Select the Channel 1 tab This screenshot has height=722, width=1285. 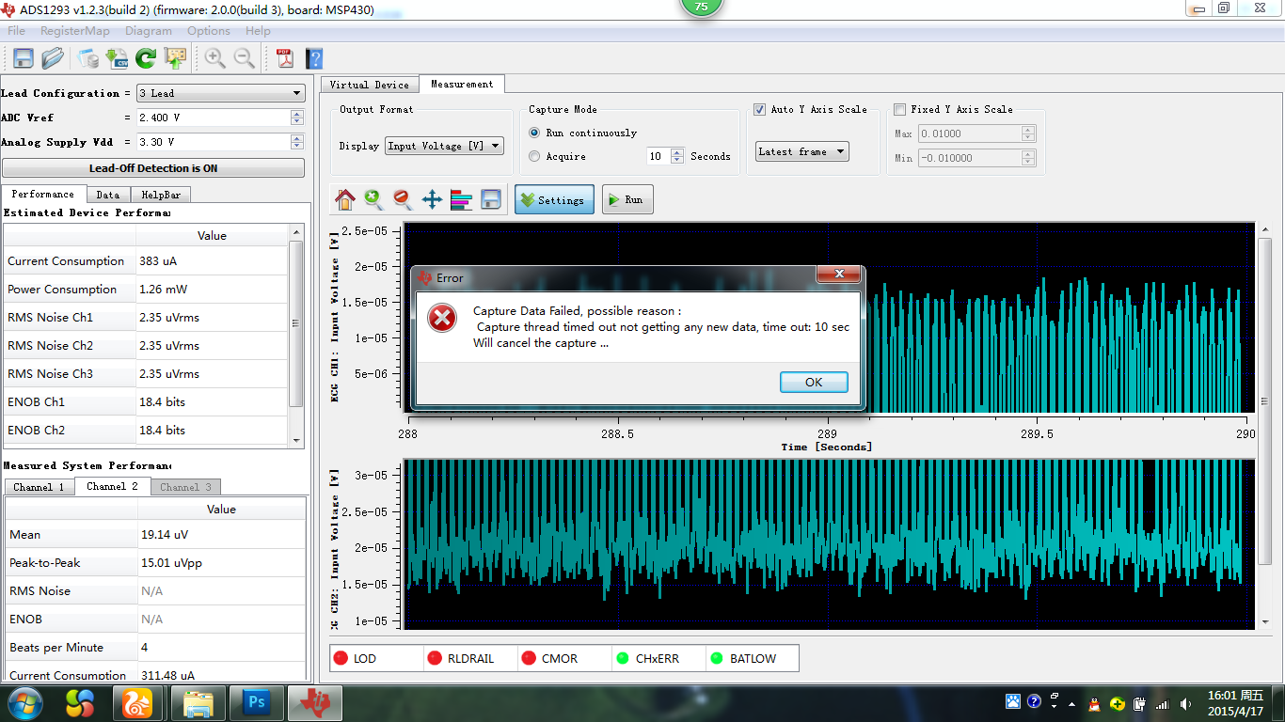tap(40, 487)
